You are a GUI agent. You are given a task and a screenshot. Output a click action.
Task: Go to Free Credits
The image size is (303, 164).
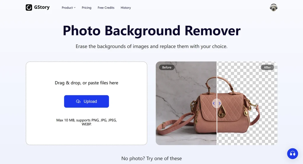(x=106, y=8)
